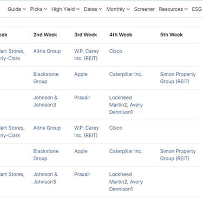Click the 5th Week column header
The height and width of the screenshot is (198, 203).
172,35
